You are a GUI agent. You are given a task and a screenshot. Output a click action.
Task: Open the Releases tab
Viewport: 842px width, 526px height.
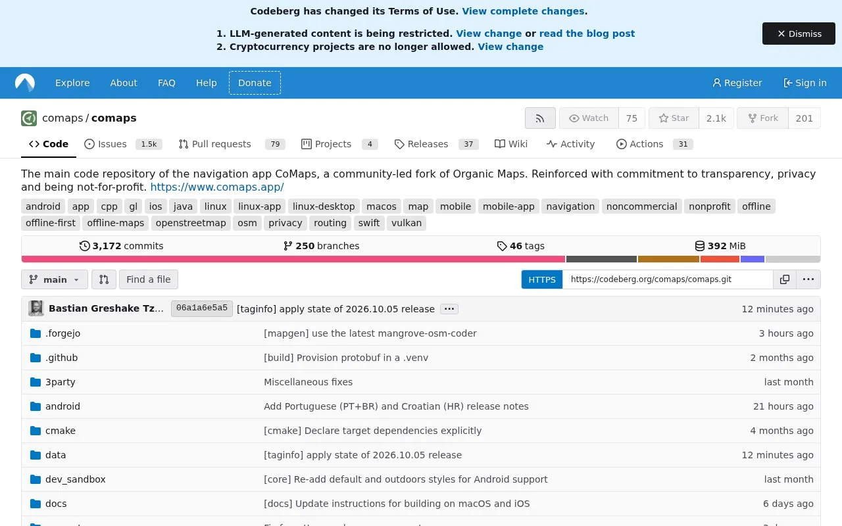coord(436,144)
